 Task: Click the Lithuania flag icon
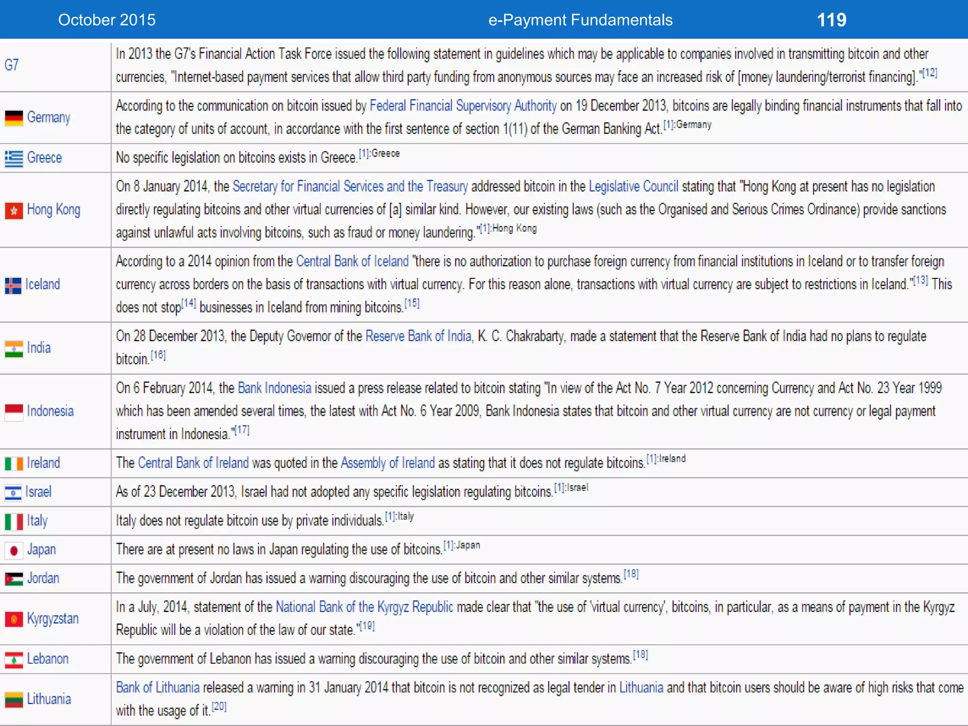point(14,700)
